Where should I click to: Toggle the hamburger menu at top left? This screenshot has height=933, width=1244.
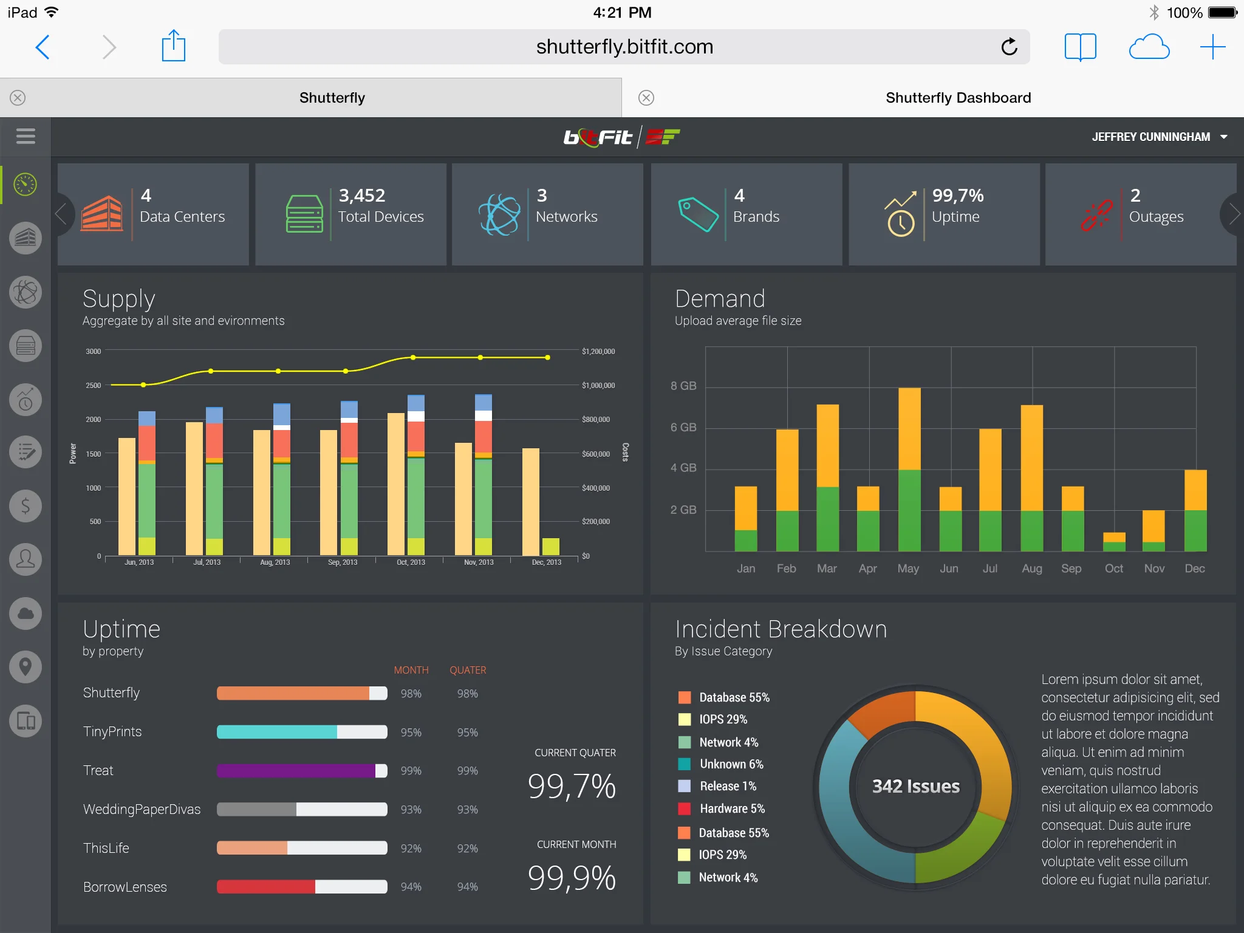tap(26, 136)
